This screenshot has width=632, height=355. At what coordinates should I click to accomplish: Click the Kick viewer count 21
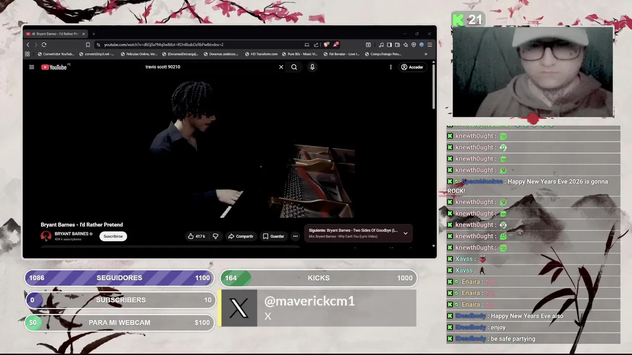pyautogui.click(x=467, y=20)
